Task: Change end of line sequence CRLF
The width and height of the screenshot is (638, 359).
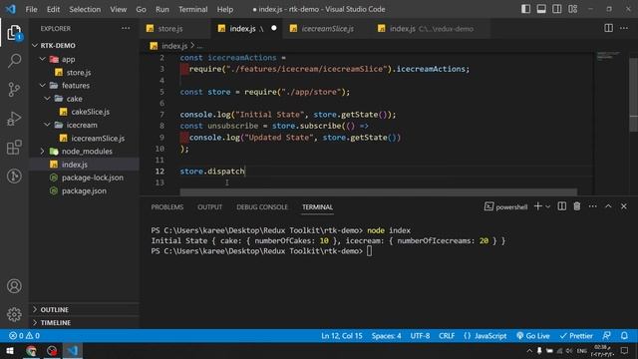Action: point(447,336)
